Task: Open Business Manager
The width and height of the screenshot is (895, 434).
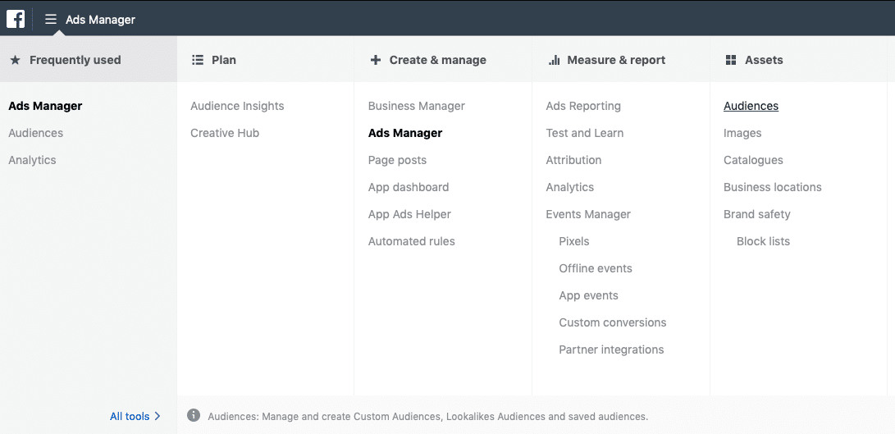Action: point(416,106)
